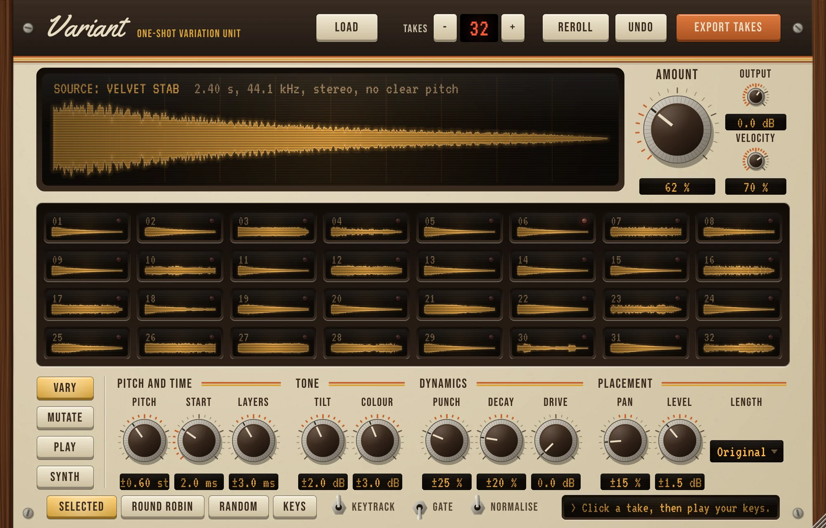Click the Amount knob
This screenshot has width=826, height=528.
click(x=677, y=130)
